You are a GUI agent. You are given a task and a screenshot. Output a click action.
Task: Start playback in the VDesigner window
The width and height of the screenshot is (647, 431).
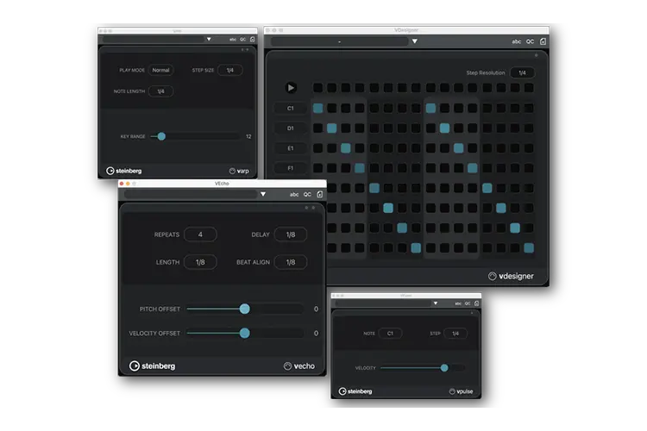pyautogui.click(x=291, y=87)
